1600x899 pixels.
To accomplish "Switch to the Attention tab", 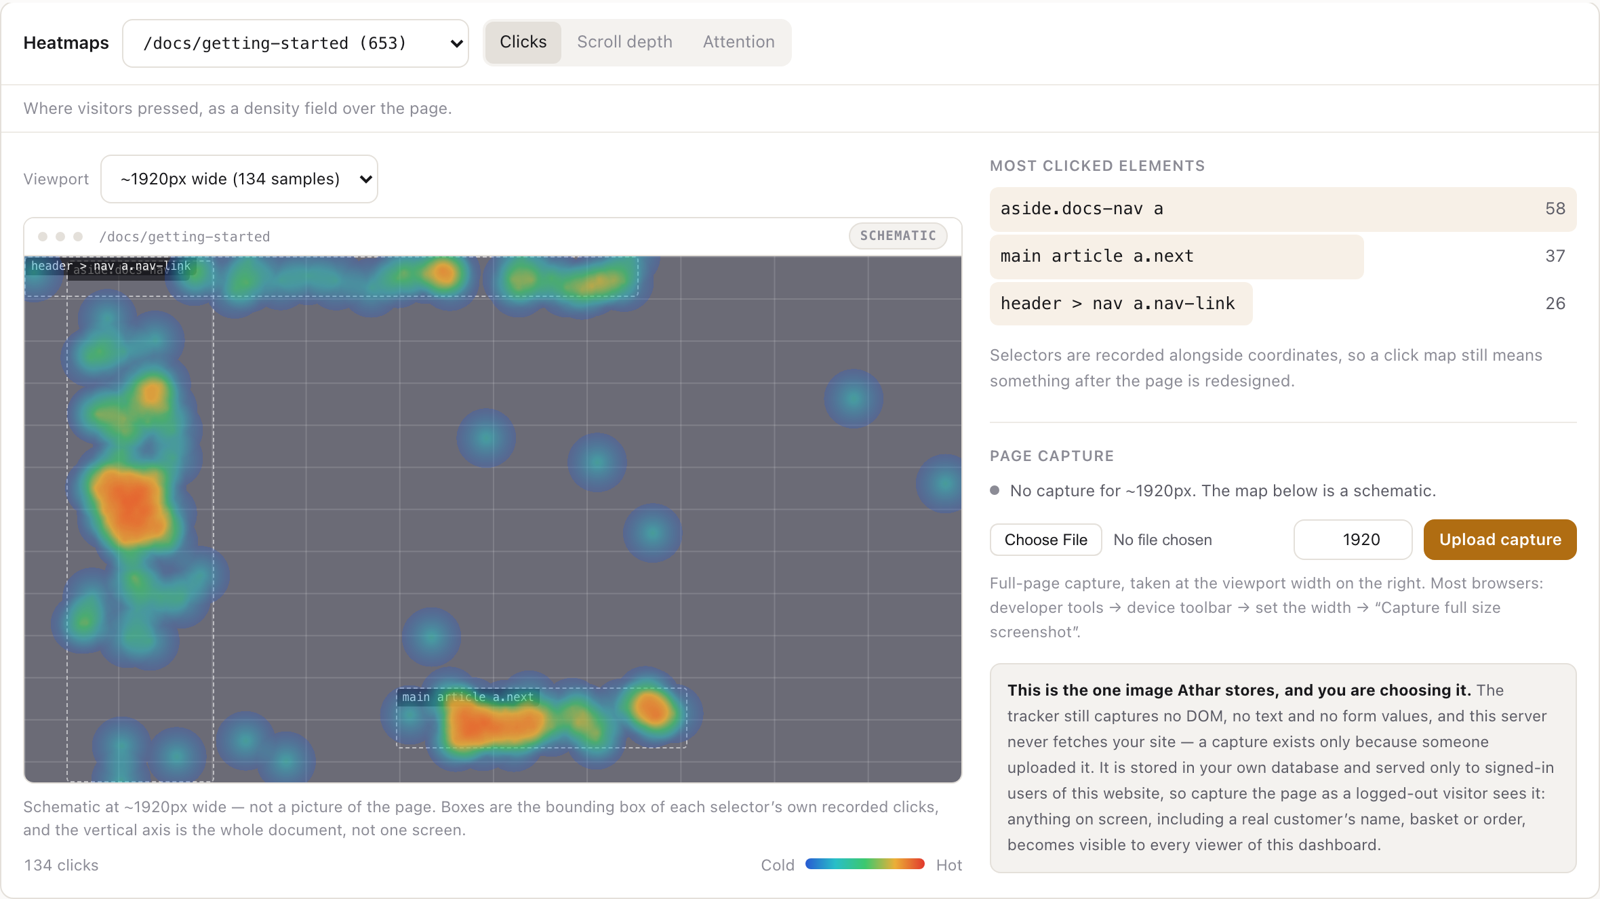I will click(738, 42).
